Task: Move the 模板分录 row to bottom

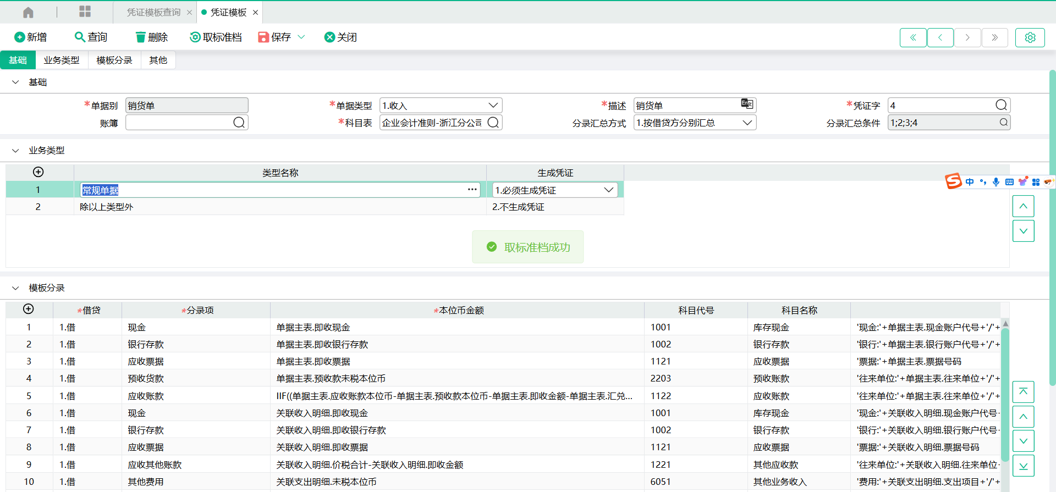Action: [x=1024, y=466]
